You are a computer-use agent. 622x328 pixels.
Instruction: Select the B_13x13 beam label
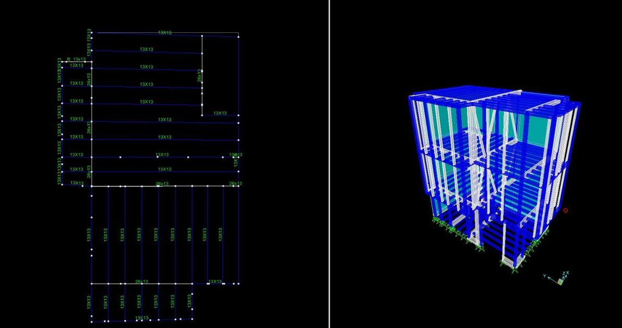pos(76,59)
